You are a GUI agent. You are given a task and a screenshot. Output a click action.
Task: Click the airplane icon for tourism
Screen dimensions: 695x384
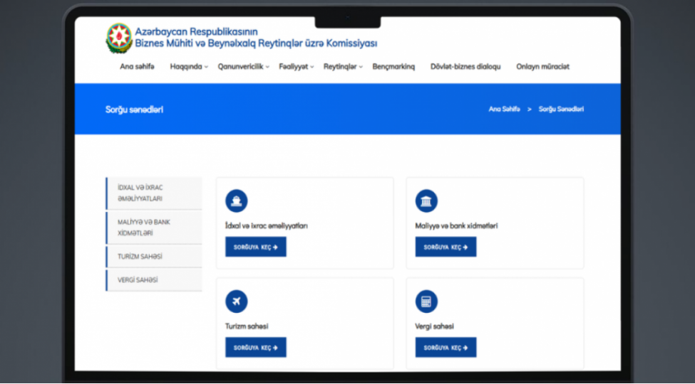[x=236, y=302]
